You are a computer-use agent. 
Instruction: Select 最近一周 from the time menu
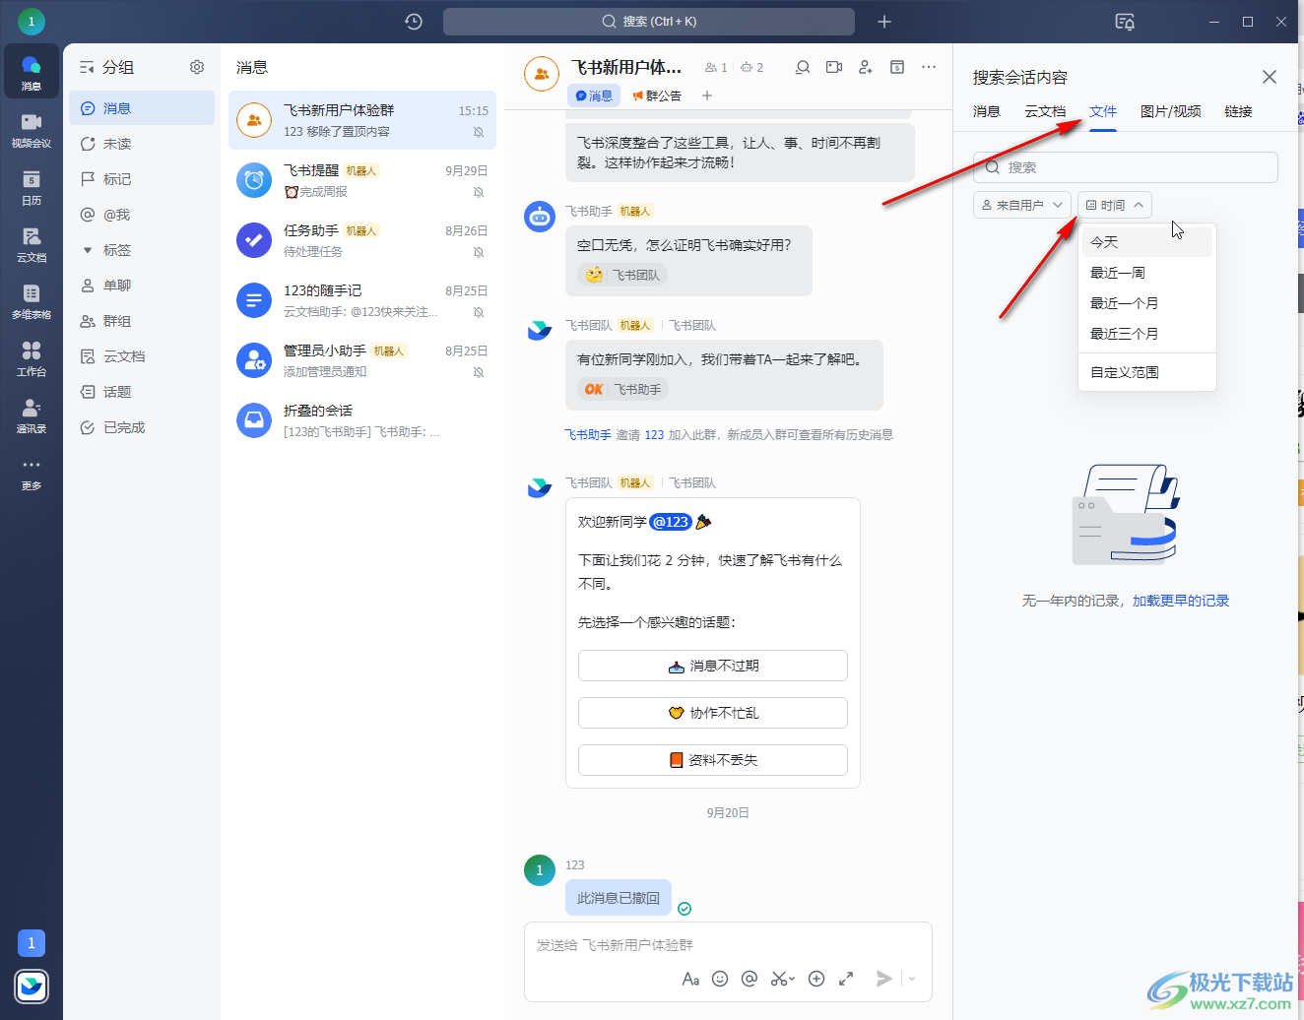pyautogui.click(x=1147, y=273)
